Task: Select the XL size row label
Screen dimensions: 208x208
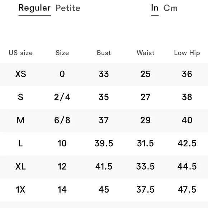Action: (x=20, y=166)
